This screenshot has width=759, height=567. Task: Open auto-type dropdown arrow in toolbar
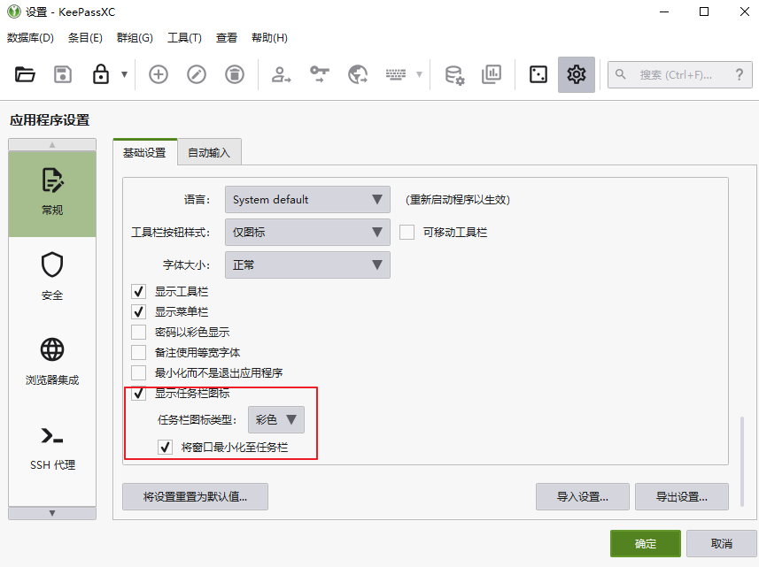click(419, 74)
